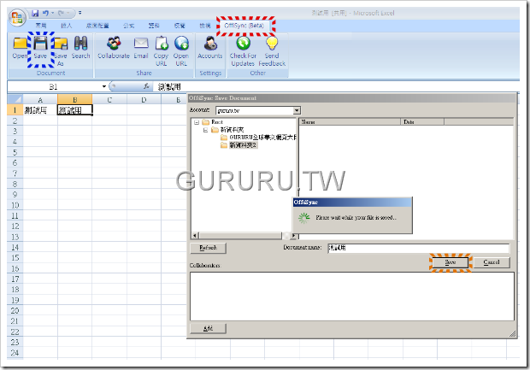Switch to the 常用 ribbon tab
Screen dimensions: 530x370
41,26
